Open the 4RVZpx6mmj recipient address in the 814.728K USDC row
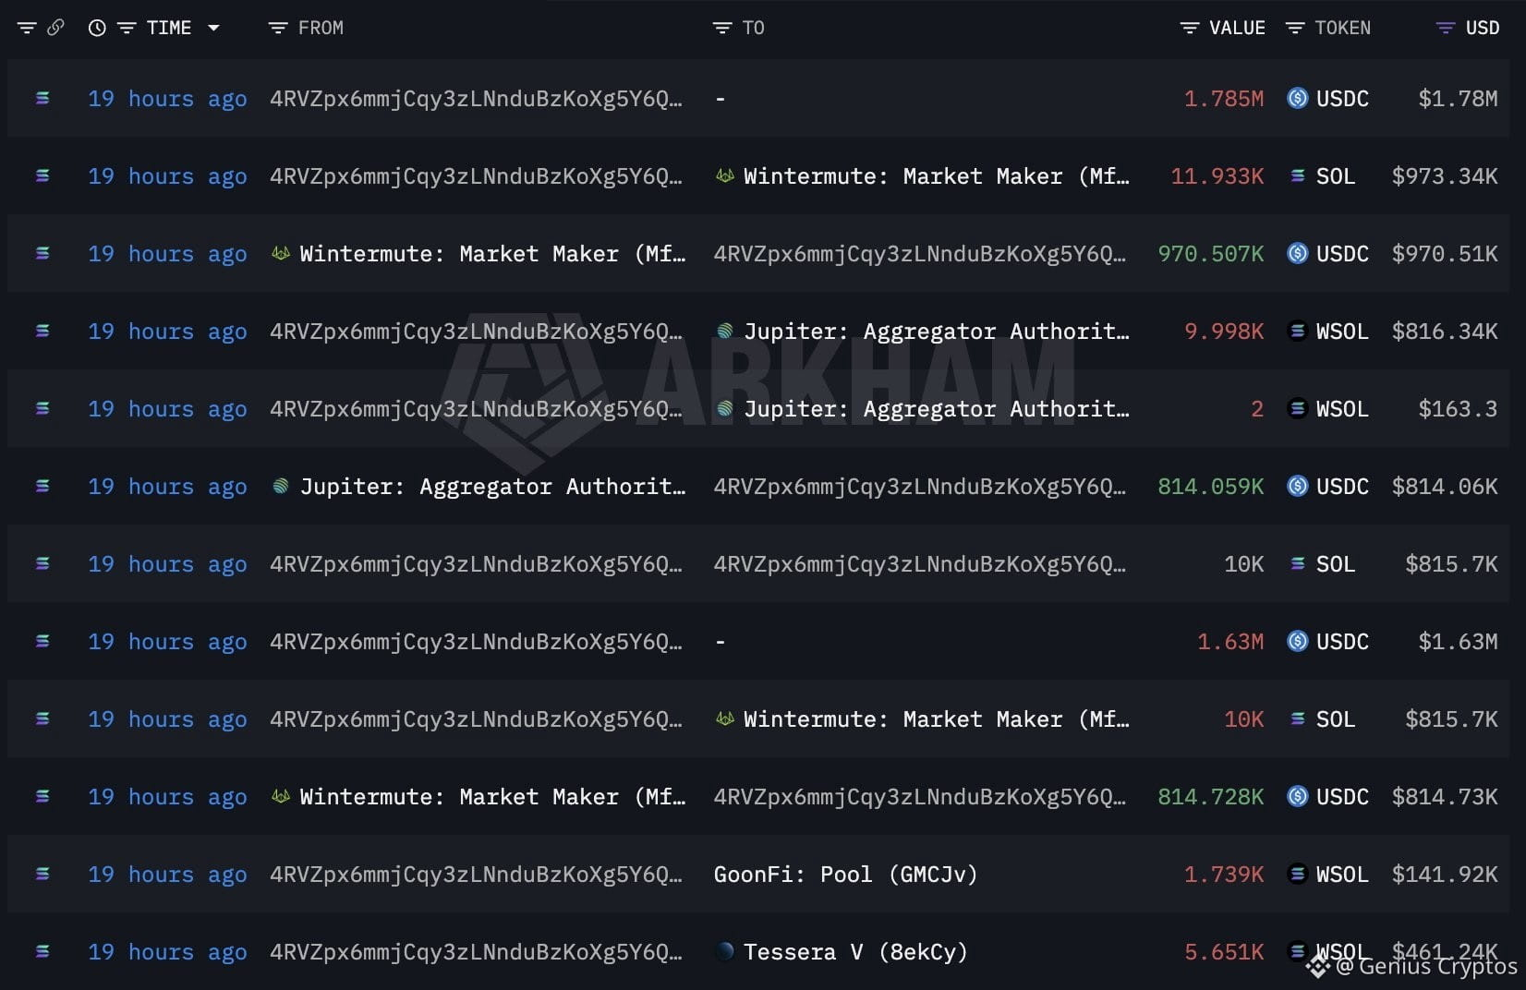The width and height of the screenshot is (1526, 990). (920, 797)
